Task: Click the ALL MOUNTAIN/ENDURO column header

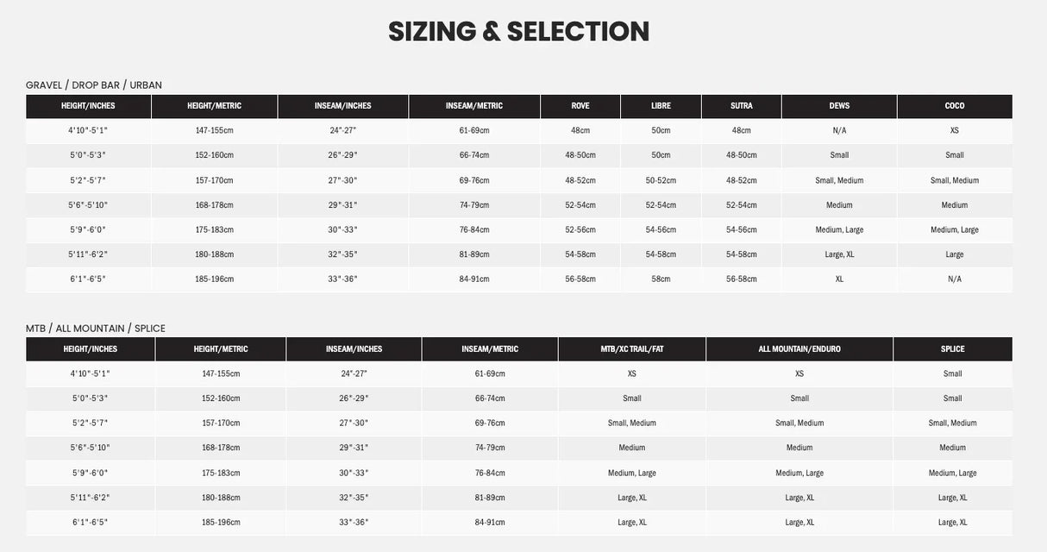Action: (799, 349)
